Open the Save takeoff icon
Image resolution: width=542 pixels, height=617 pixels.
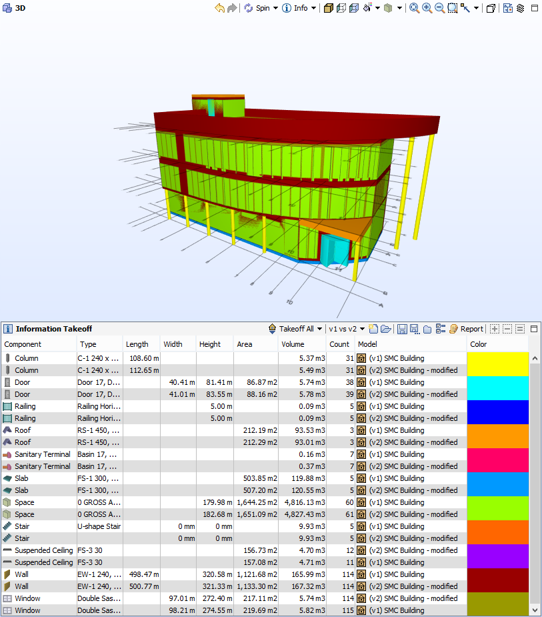[x=401, y=329]
